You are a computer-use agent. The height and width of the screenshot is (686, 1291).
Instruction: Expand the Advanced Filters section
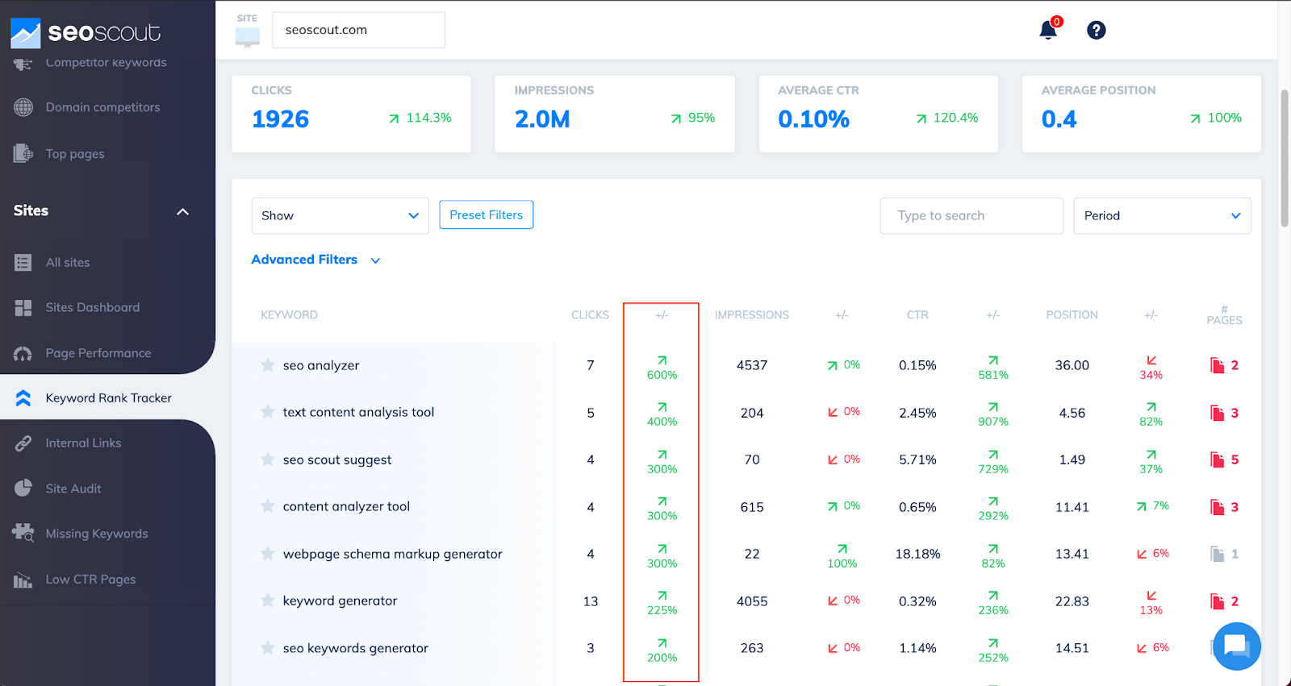click(x=315, y=260)
